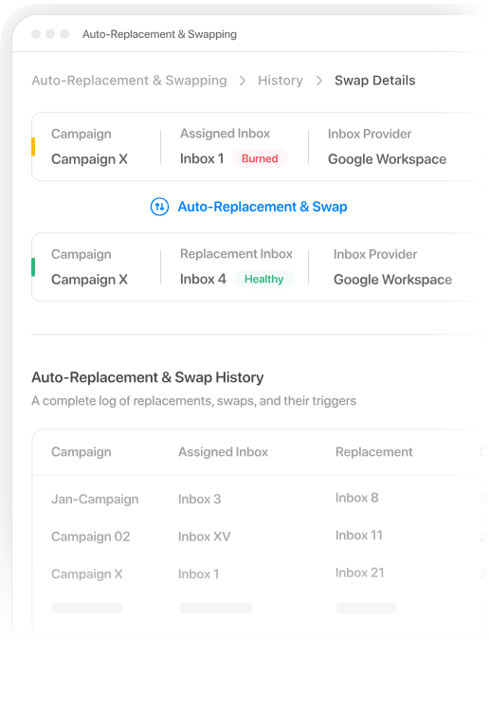Click Campaign X in burned inbox card
This screenshot has height=711, width=489.
[89, 159]
